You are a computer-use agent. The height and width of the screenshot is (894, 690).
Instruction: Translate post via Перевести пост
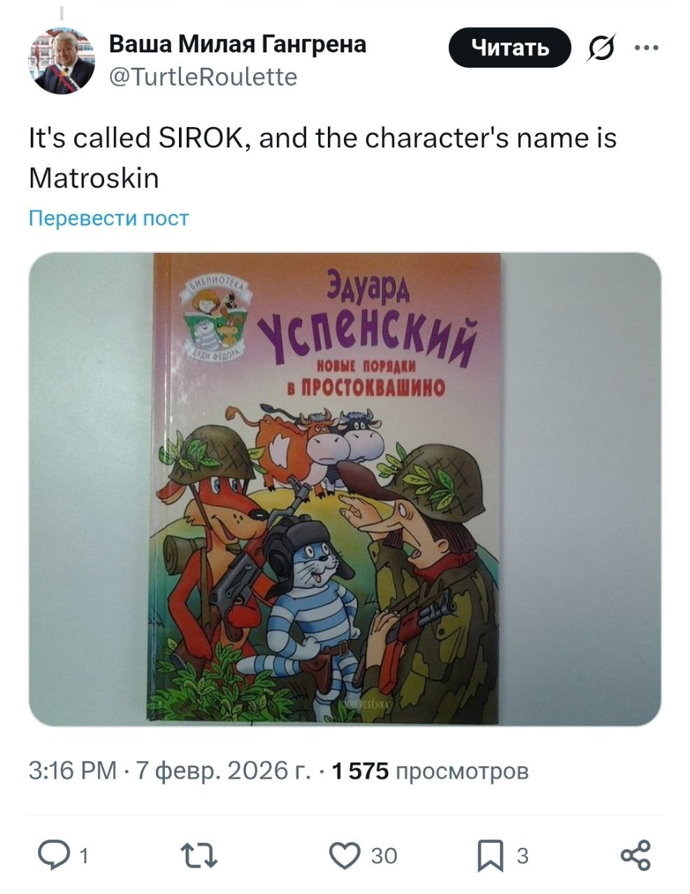[108, 219]
